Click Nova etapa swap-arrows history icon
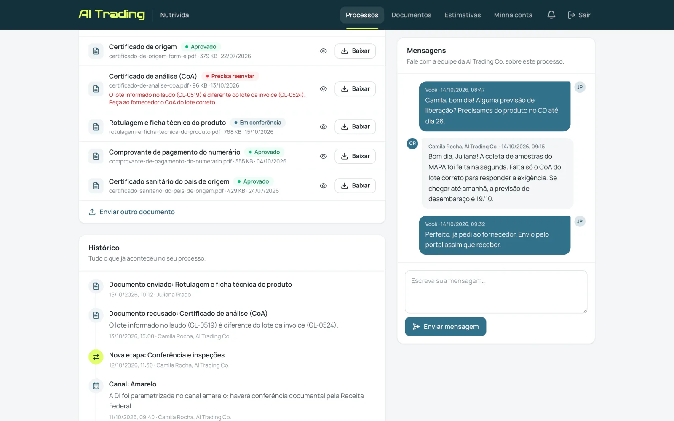The image size is (674, 421). click(x=96, y=357)
